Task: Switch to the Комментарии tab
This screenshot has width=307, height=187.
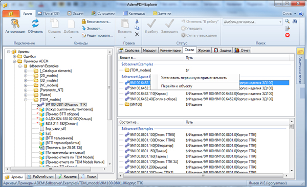Action: point(170,51)
